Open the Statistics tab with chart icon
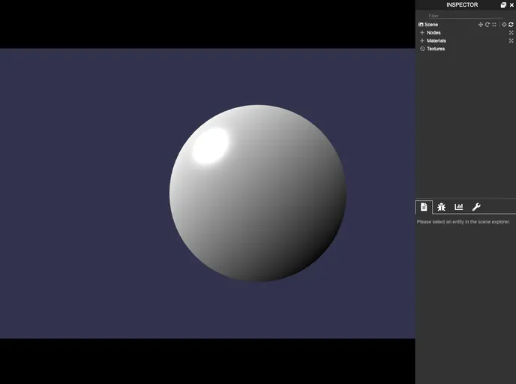The height and width of the screenshot is (384, 516). pos(458,207)
